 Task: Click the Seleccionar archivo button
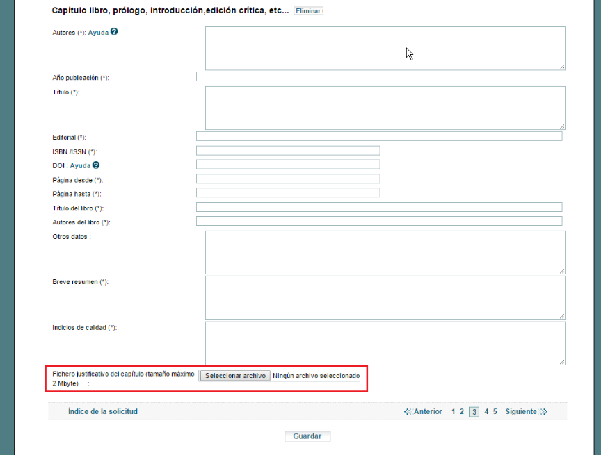point(235,376)
